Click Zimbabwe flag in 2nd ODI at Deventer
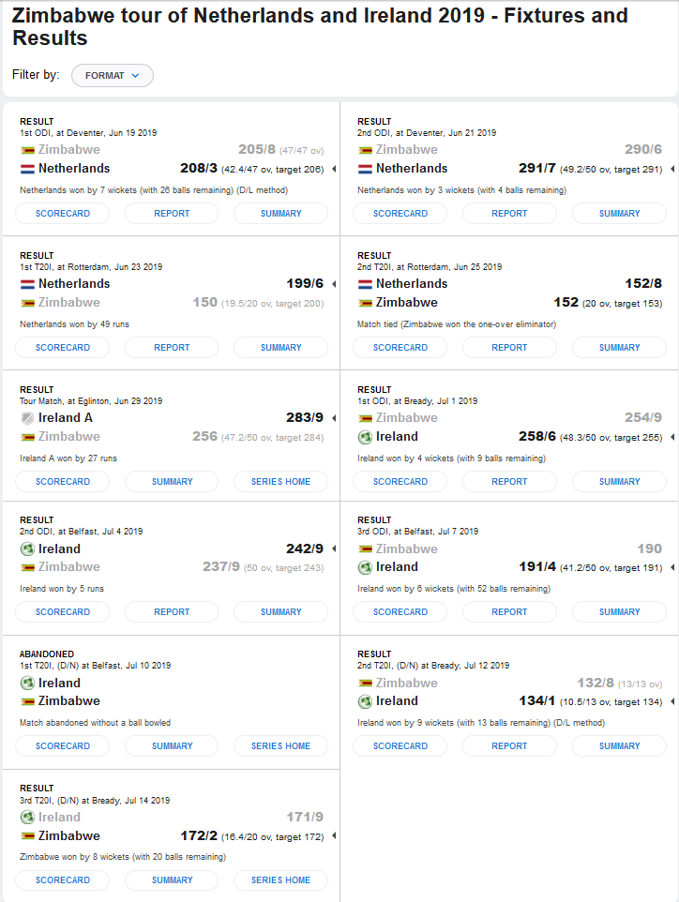The height and width of the screenshot is (902, 679). (x=365, y=150)
